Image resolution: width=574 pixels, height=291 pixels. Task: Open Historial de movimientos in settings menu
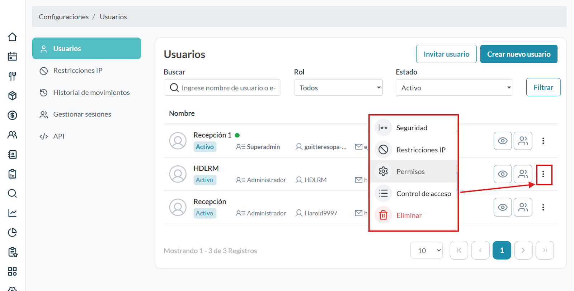(91, 93)
